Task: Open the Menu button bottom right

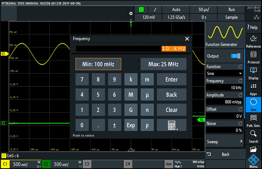Action: tap(253, 161)
